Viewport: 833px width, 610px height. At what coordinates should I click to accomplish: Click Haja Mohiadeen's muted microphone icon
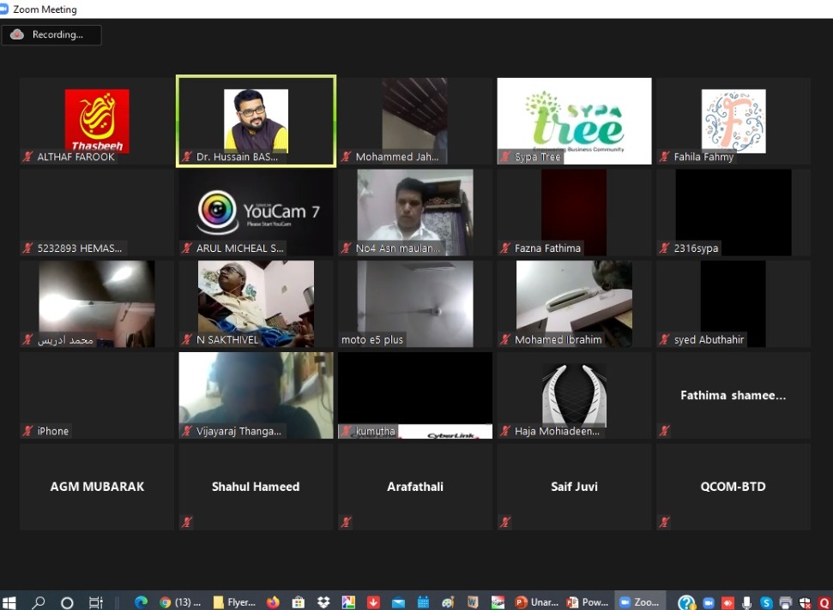[506, 431]
